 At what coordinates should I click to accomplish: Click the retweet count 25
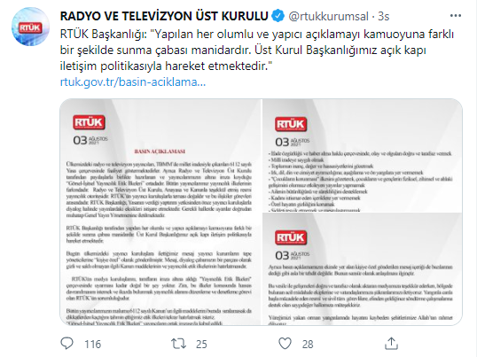tap(201, 345)
